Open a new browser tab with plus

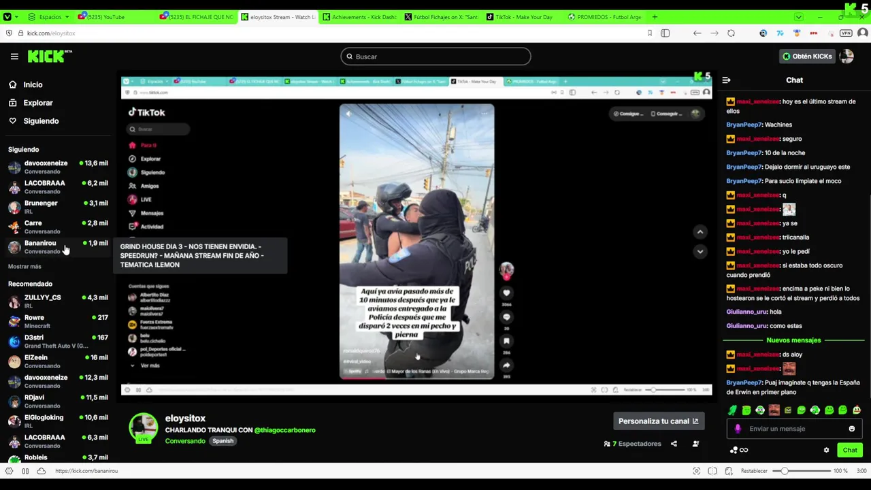coord(655,16)
